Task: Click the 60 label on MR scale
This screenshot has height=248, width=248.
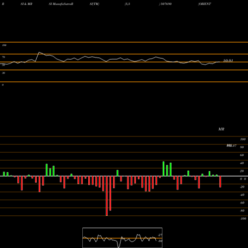Action: 242,155
